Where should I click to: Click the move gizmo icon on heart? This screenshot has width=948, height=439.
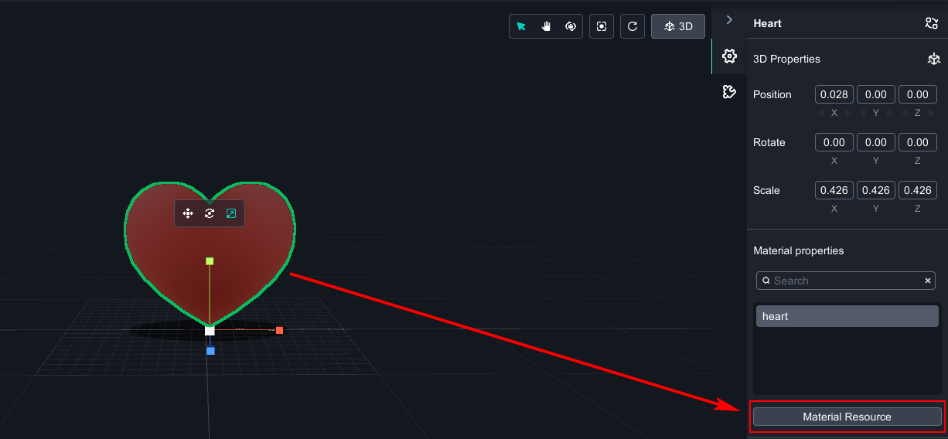(187, 213)
